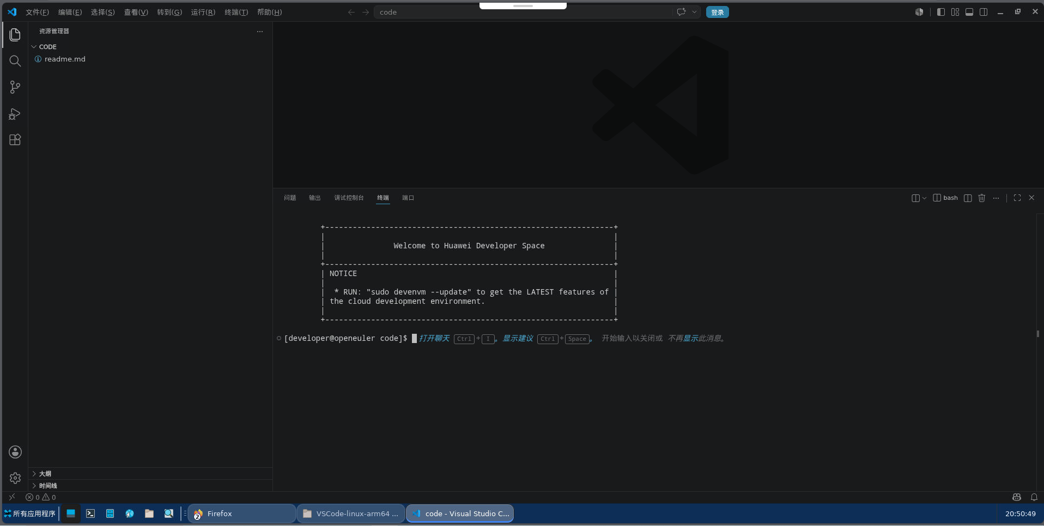Collapse the CODE folder section
The image size is (1044, 526).
click(150, 47)
